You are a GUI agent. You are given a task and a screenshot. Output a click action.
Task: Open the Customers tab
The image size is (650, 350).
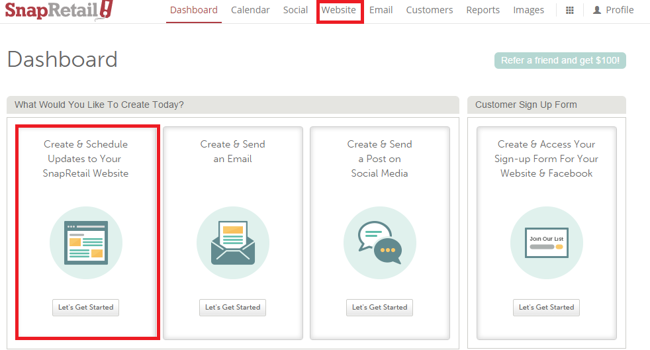pyautogui.click(x=430, y=10)
